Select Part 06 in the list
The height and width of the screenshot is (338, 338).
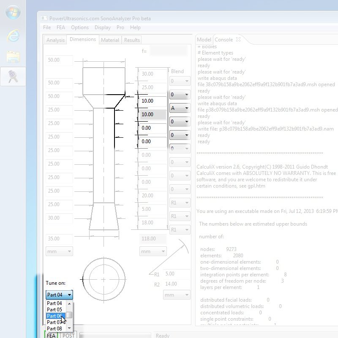pos(56,316)
